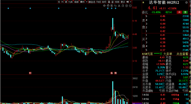The height and width of the screenshot is (104, 191).
Task: Open the settings gear beside stock name
Action: click(186, 3)
